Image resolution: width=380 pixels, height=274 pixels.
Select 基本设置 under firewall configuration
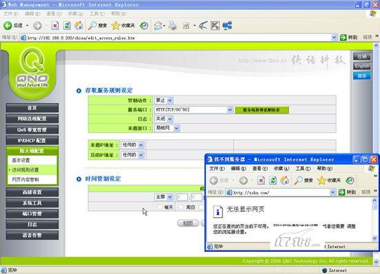coord(32,160)
